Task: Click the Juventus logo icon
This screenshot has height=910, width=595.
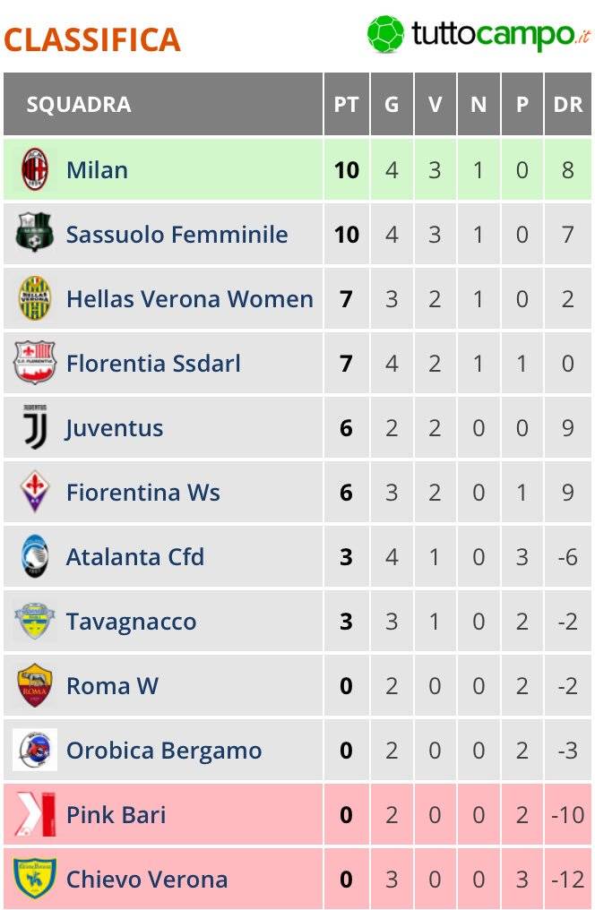Action: [35, 427]
